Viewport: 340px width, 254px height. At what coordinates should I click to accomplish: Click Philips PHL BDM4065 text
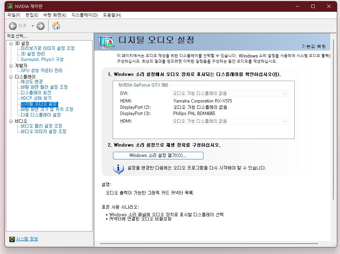pyautogui.click(x=194, y=114)
